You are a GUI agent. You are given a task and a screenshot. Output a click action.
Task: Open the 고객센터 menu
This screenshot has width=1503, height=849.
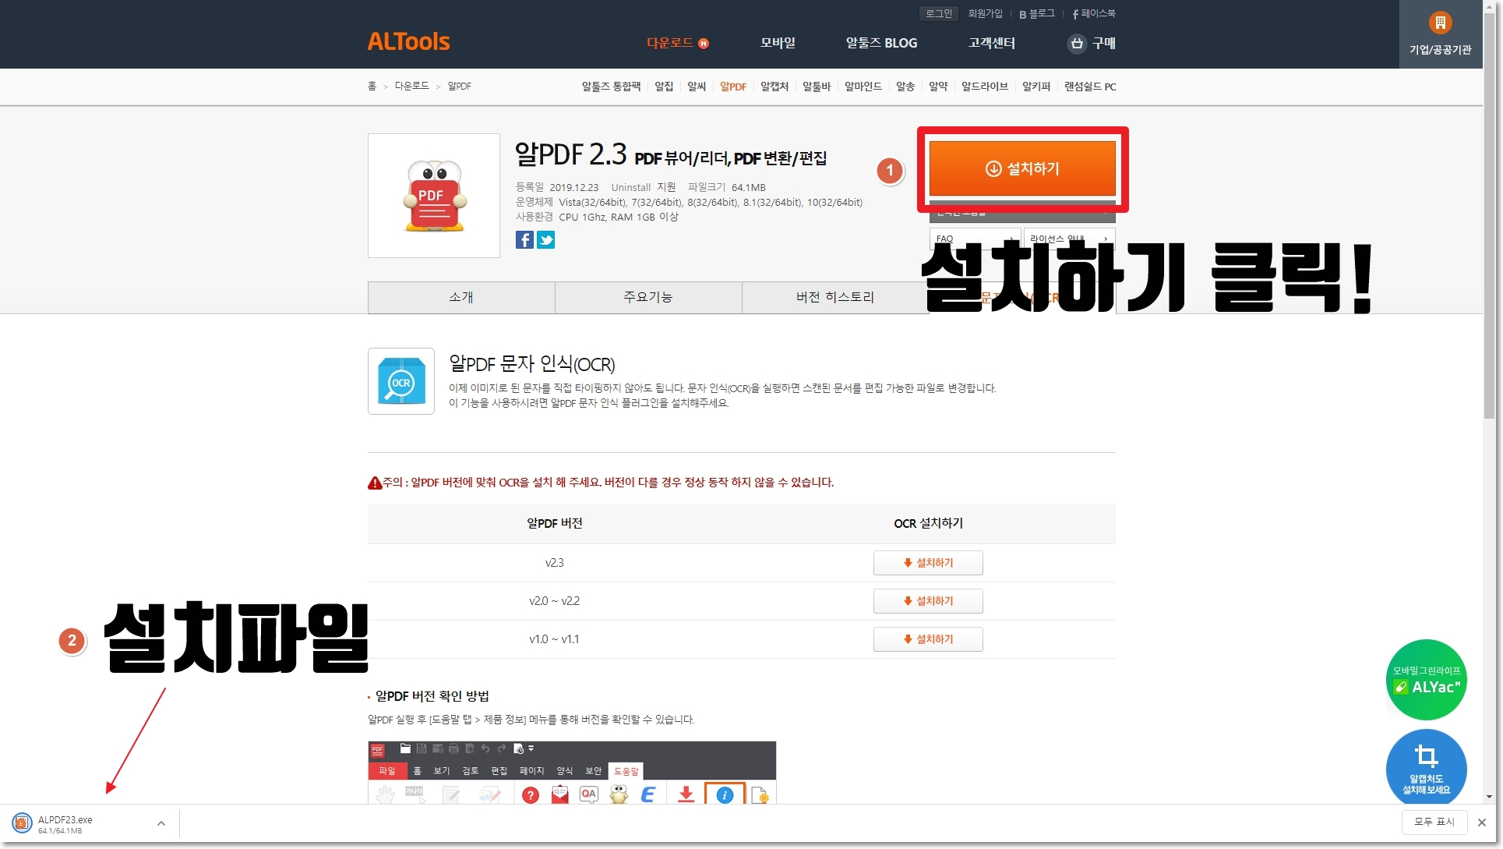click(991, 43)
